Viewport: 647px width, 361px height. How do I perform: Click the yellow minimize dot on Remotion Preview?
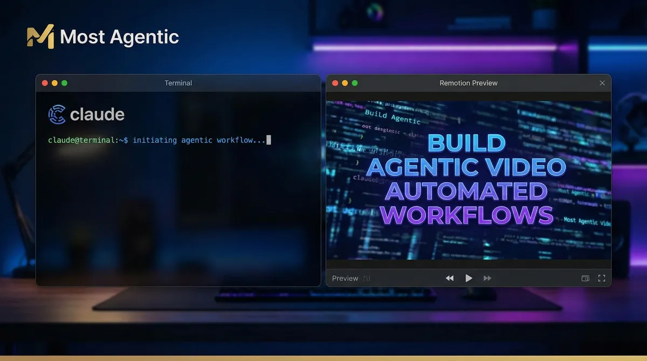point(344,83)
